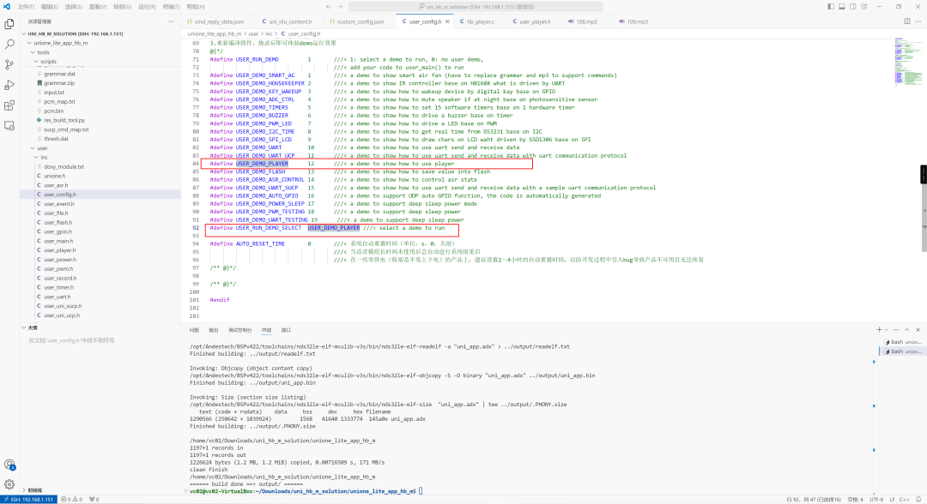Click the Accounts icon in activity bar

(x=10, y=465)
